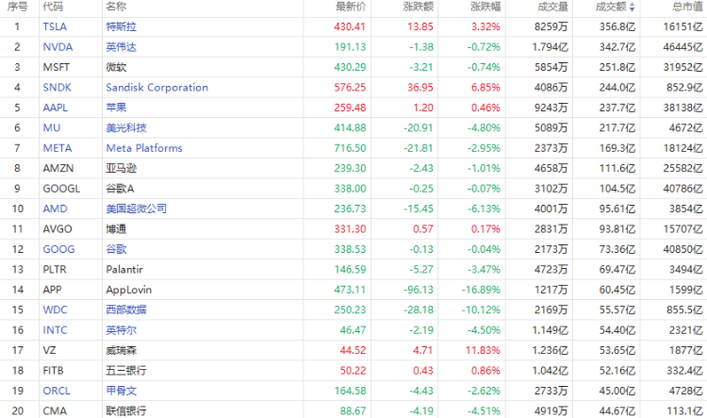
Task: Select the 113.1亿 market cap value
Action: (685, 410)
